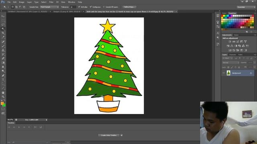Open dropdown arrow beside Create Video Timeline
This screenshot has height=144, width=257.
(x=121, y=135)
